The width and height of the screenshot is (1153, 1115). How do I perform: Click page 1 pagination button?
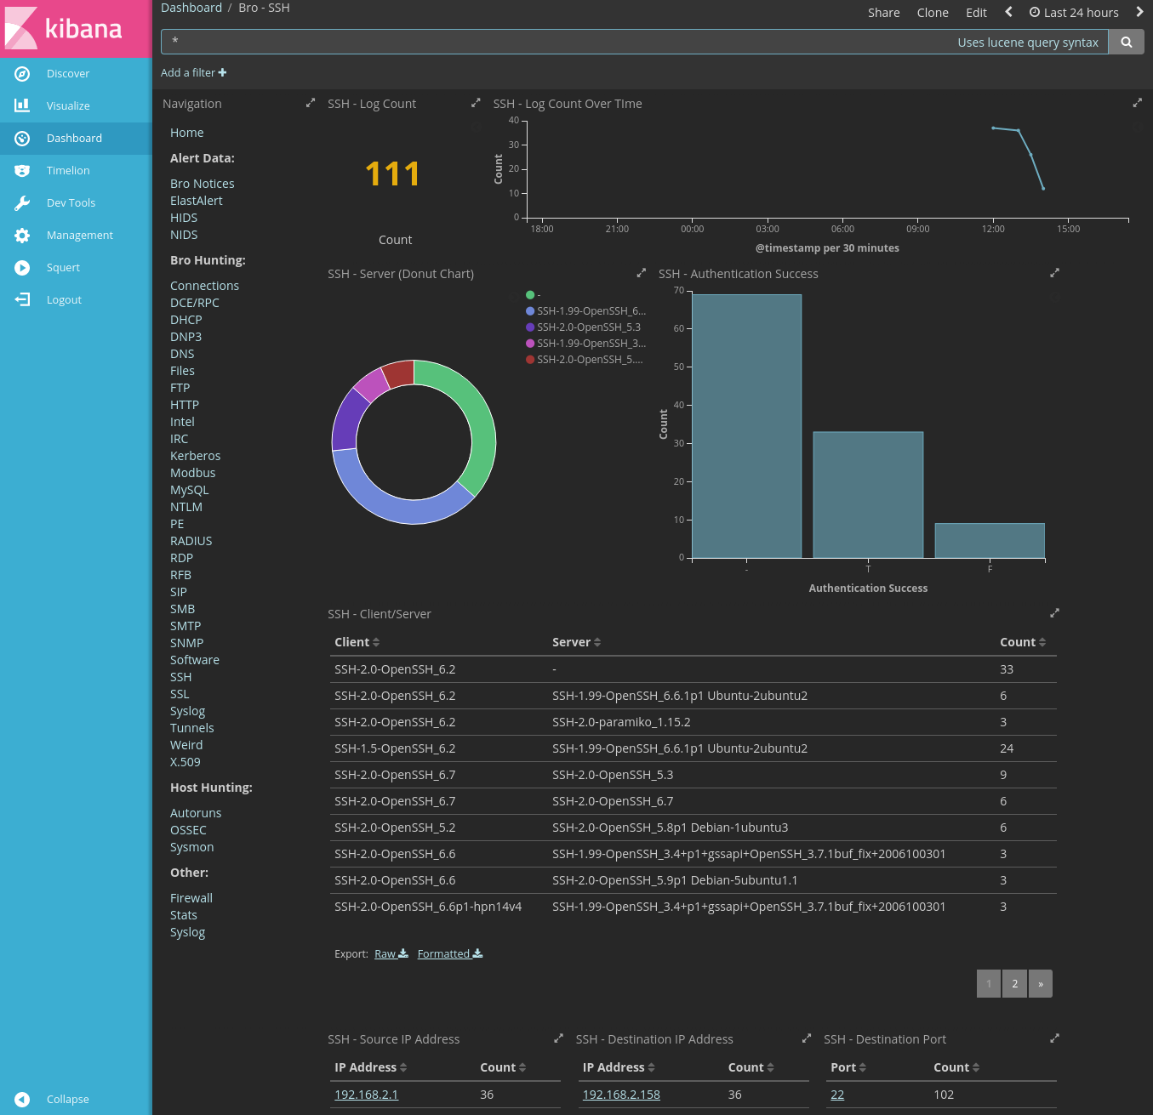click(x=989, y=984)
